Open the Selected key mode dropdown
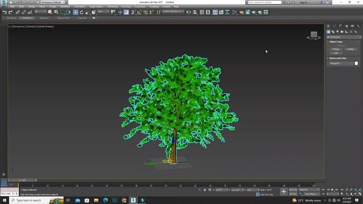Screen dimensions: 363x204 (x=309, y=190)
